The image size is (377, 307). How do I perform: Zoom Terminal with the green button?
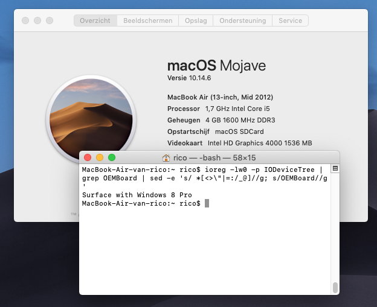point(112,157)
